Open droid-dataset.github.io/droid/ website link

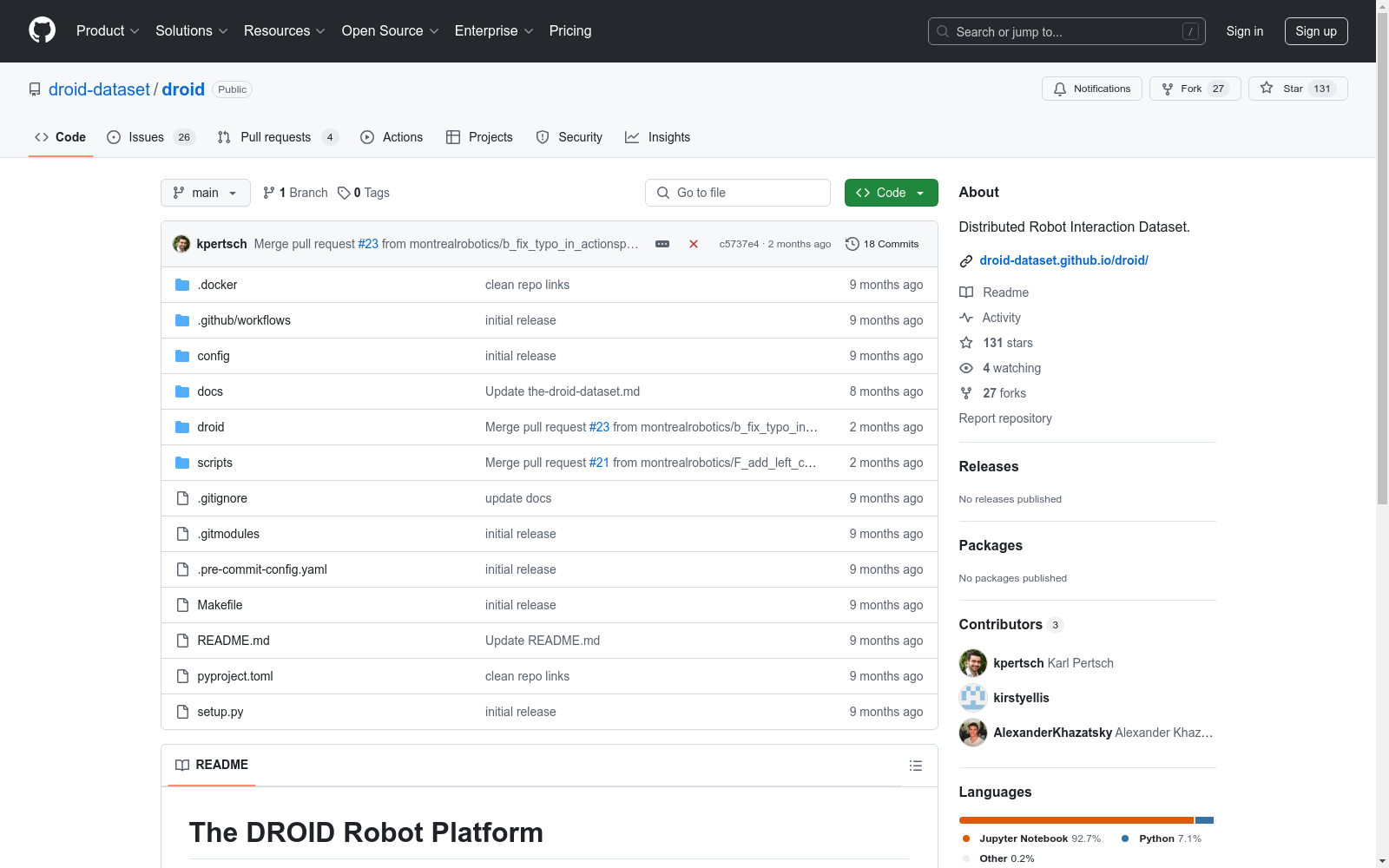[x=1063, y=260]
